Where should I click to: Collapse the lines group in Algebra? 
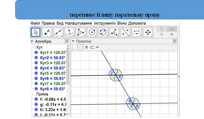[x=32, y=94]
